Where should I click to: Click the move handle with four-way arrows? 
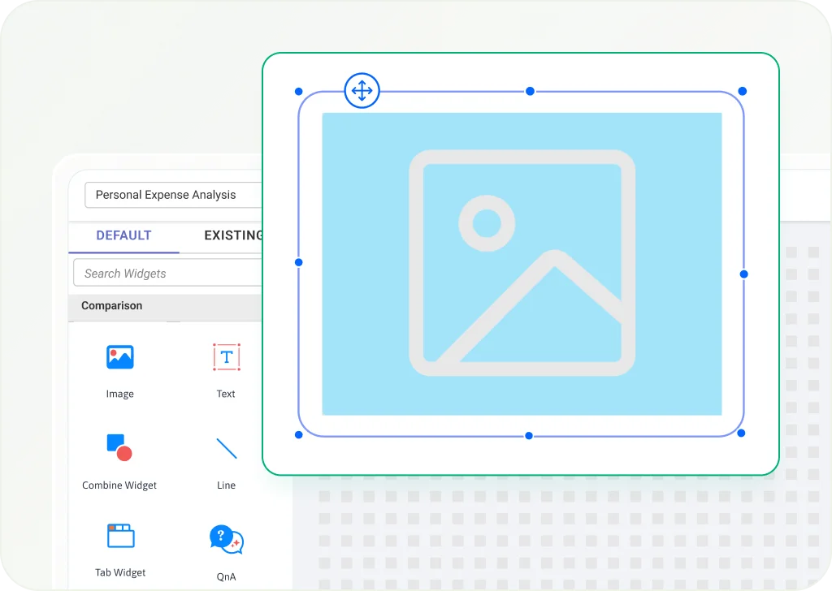[362, 90]
